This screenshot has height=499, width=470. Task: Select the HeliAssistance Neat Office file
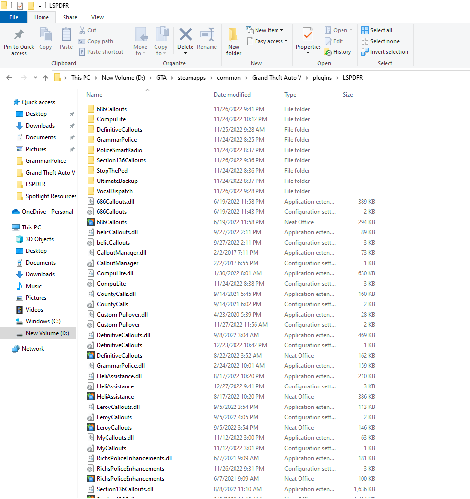click(115, 397)
